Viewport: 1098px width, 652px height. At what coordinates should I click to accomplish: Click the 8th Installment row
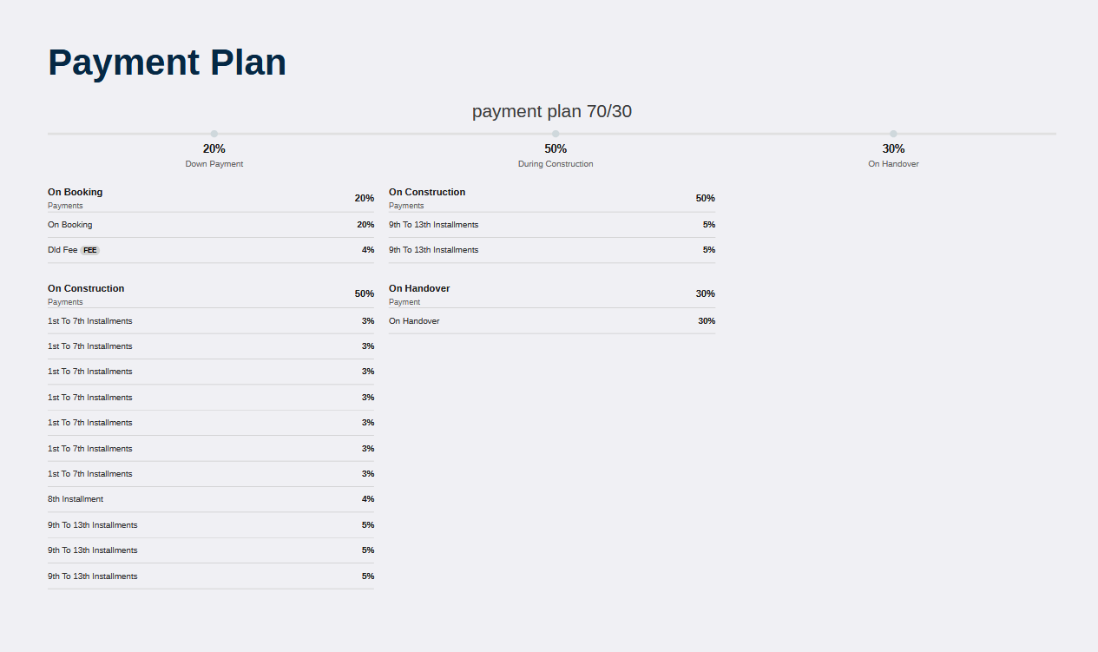tap(211, 499)
